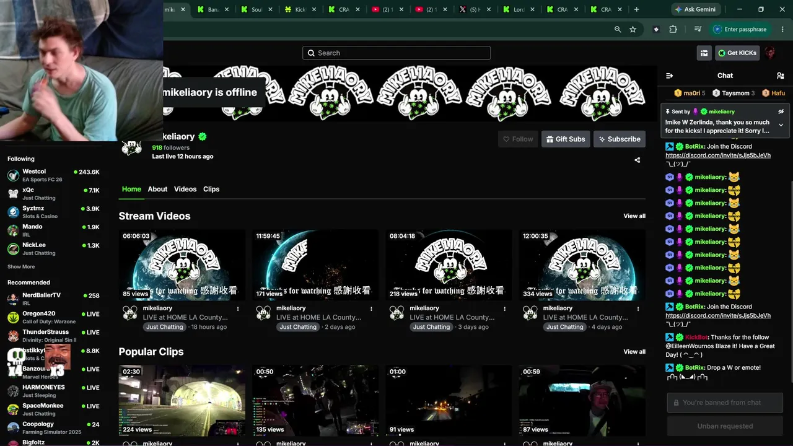Click the NerdBallerTV channel avatar
This screenshot has width=793, height=446.
[13, 299]
